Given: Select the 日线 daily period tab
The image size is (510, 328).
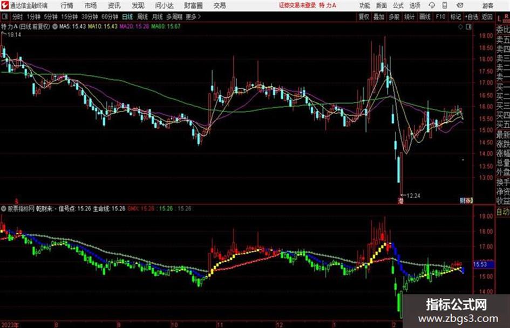Looking at the screenshot, I should [127, 17].
